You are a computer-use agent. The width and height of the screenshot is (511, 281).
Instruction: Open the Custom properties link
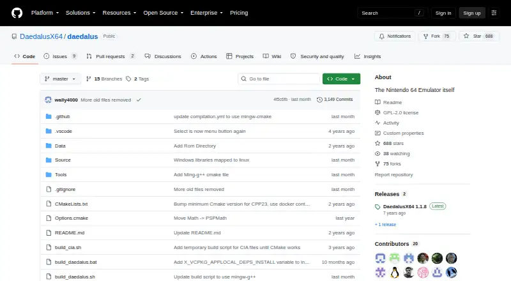(399, 133)
